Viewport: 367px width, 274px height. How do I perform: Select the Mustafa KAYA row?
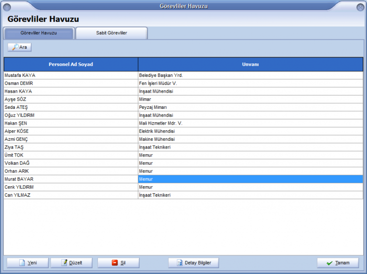(x=20, y=75)
